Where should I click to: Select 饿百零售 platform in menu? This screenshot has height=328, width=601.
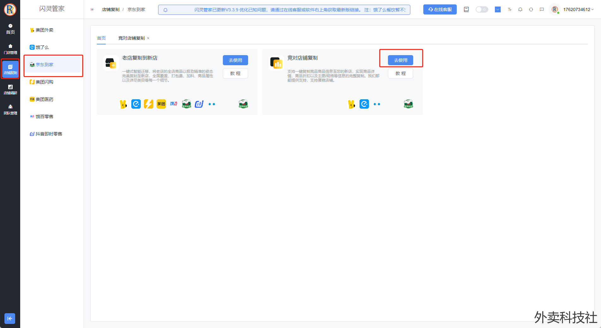coord(52,117)
